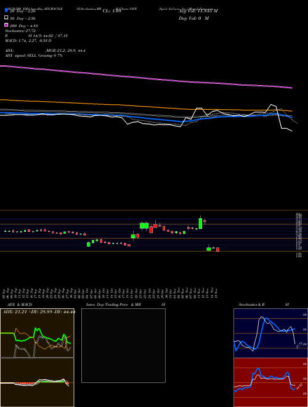This screenshot has height=407, width=308.
Task: Click the 'Stochastics: 27.72' reading
Action: pos(20,31)
